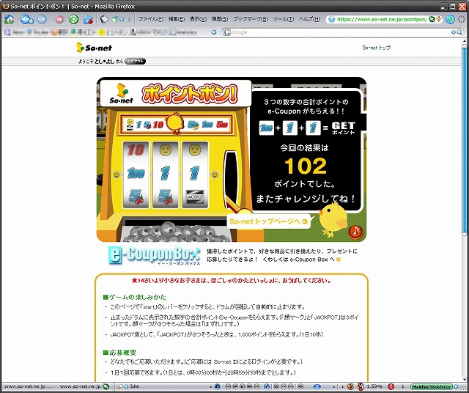Click the status bar Stop playback button
This screenshot has height=393, width=469.
[x=249, y=386]
